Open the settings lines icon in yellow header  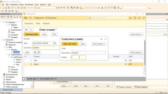tap(144, 18)
